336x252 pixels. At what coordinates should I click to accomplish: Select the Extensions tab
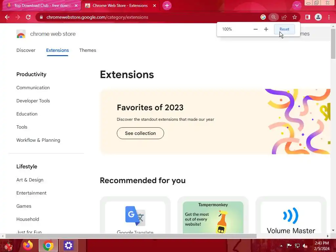57,50
